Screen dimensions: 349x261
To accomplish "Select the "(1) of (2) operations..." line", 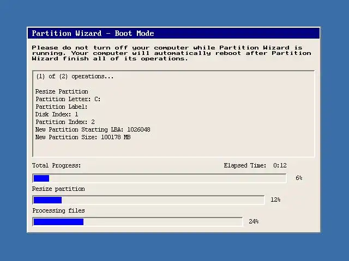I will click(x=75, y=76).
